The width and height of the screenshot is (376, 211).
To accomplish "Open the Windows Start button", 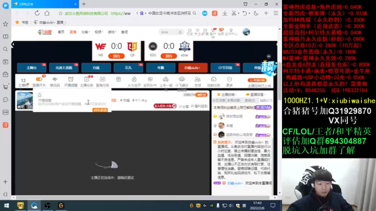I will [7, 205].
